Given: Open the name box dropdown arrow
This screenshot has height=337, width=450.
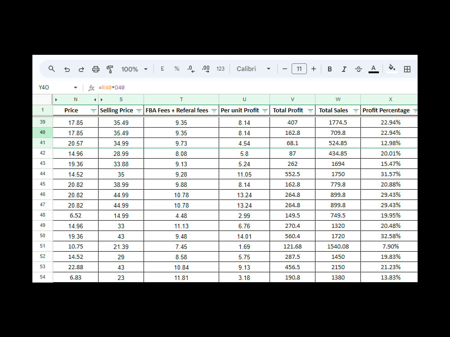Looking at the screenshot, I should (76, 88).
